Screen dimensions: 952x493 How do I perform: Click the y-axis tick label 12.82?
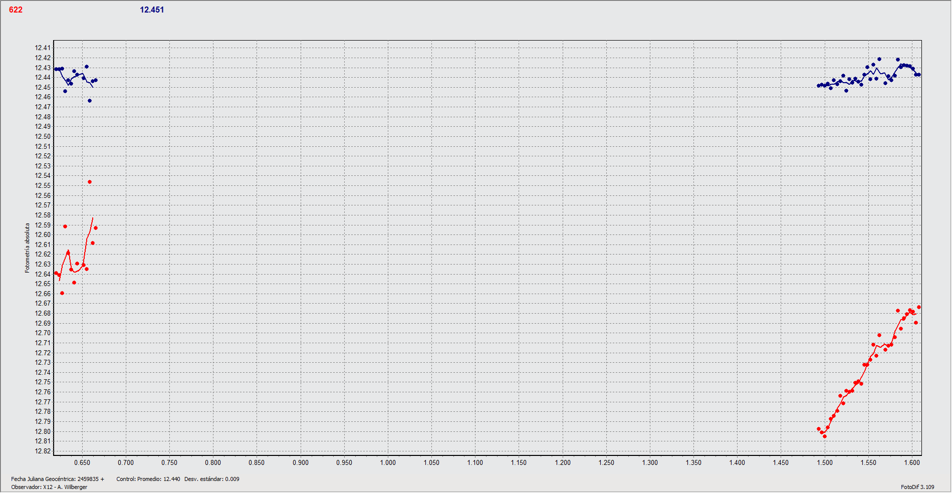pyautogui.click(x=43, y=451)
